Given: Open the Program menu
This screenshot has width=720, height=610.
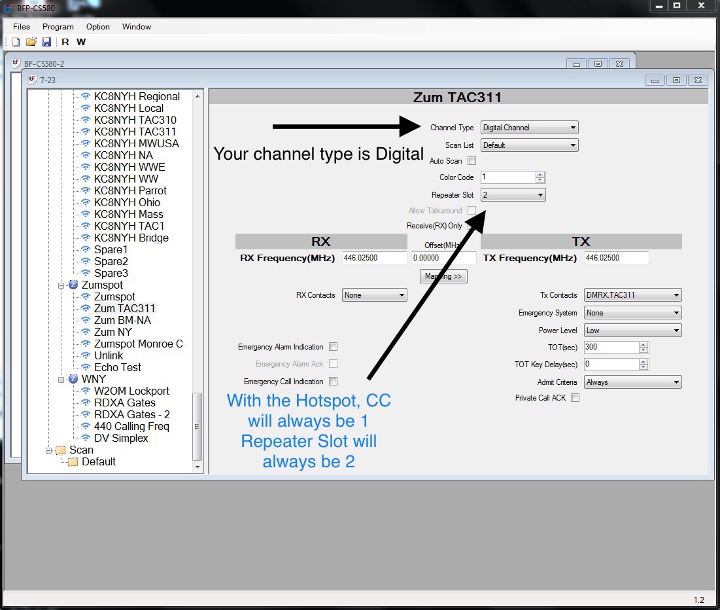Looking at the screenshot, I should 58,27.
